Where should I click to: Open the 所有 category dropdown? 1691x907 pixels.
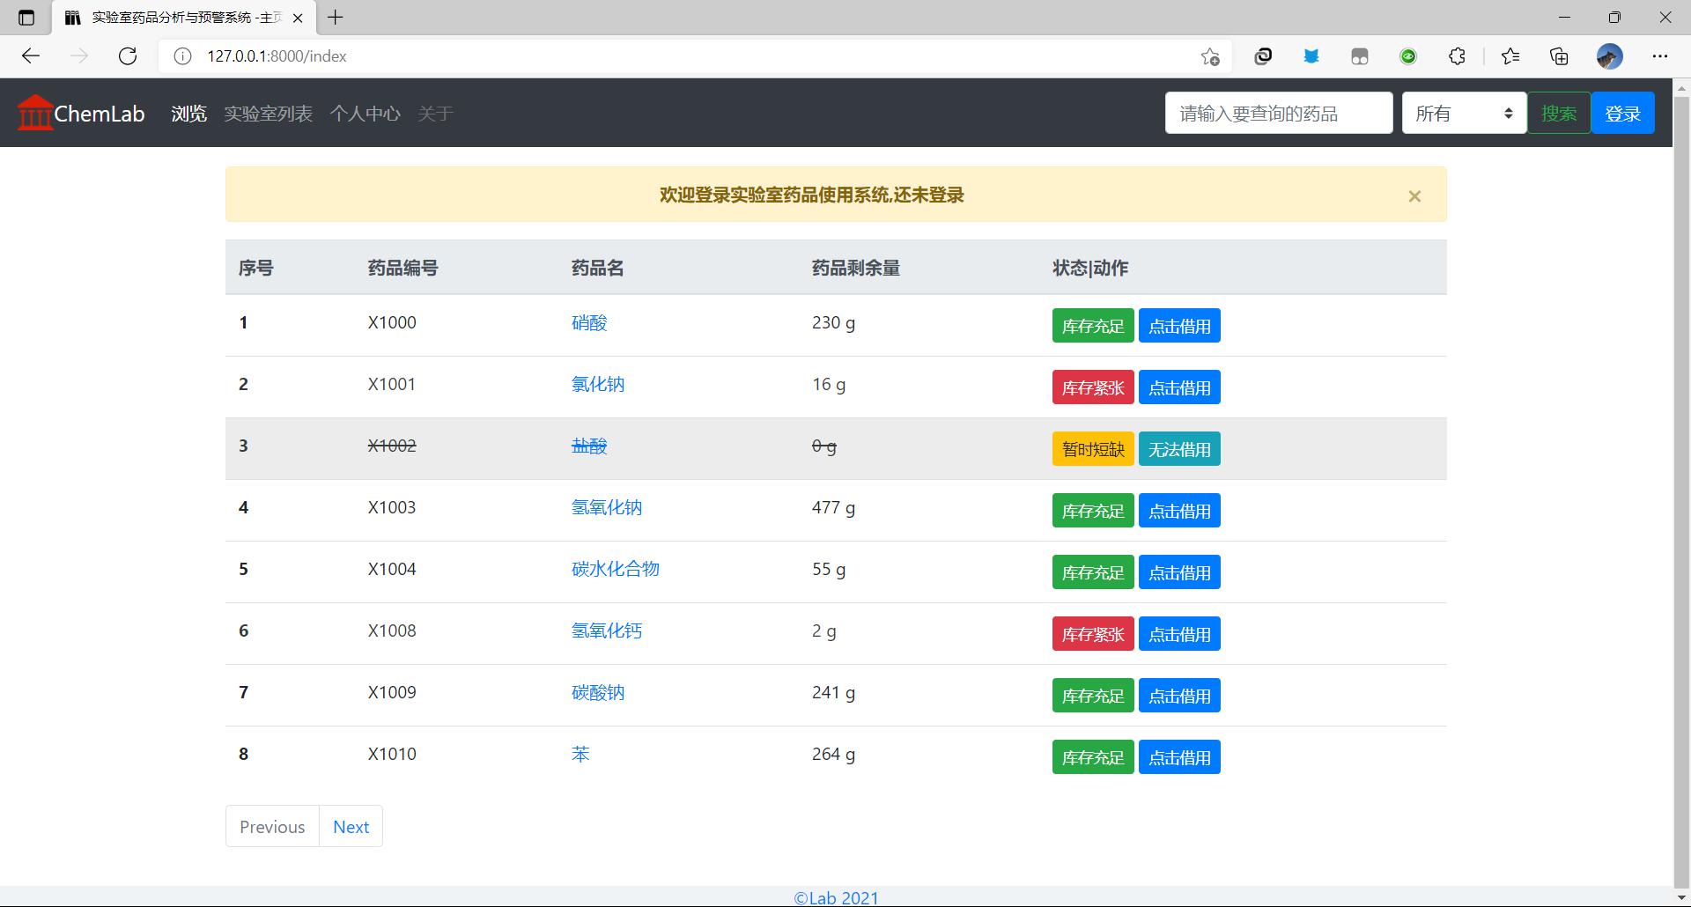click(x=1464, y=113)
